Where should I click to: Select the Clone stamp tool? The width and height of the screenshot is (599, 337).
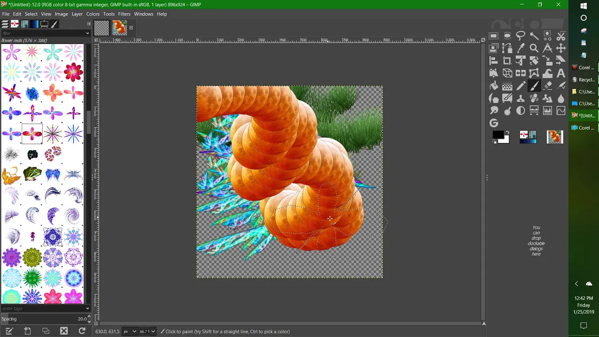click(520, 98)
